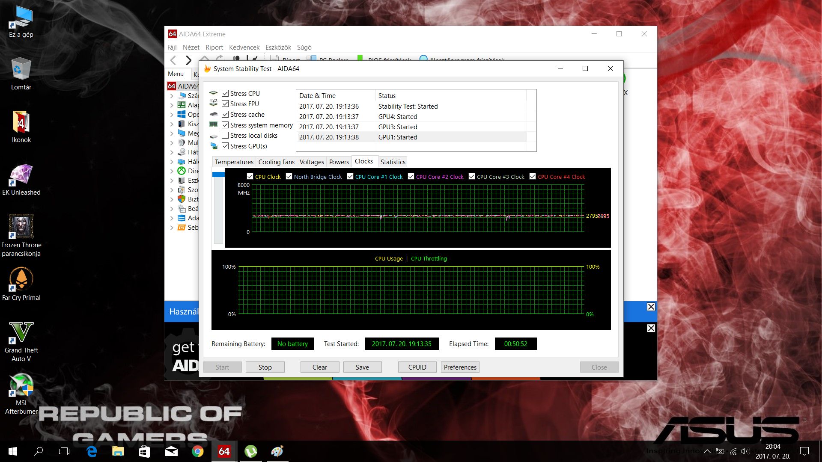
Task: Show hidden system tray icons chevron
Action: pos(707,451)
